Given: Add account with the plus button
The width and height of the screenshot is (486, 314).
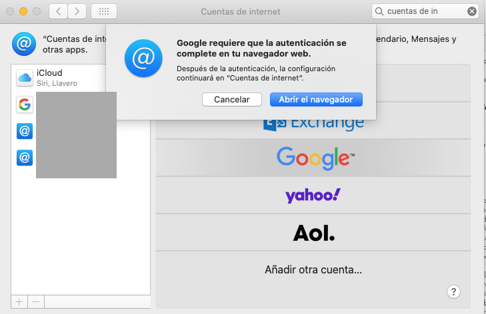Looking at the screenshot, I should click(19, 301).
